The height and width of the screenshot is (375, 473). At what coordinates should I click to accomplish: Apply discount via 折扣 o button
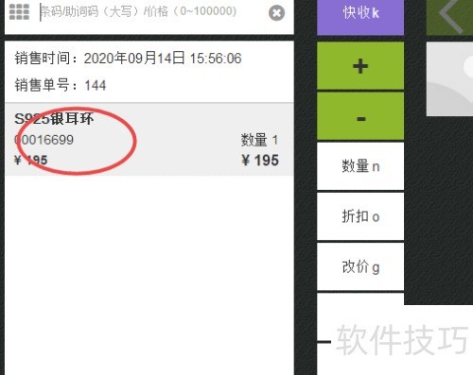(360, 216)
